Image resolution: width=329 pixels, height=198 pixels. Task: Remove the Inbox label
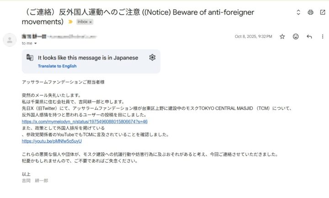tap(90, 22)
